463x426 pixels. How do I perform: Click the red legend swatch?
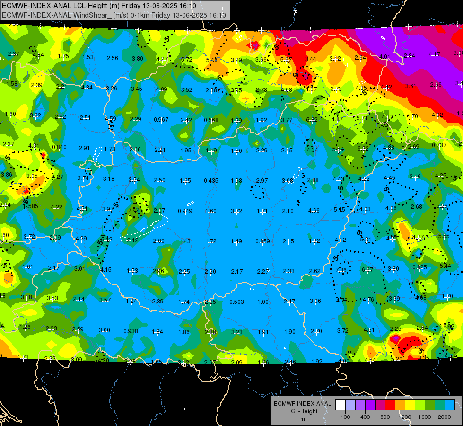pyautogui.click(x=390, y=405)
